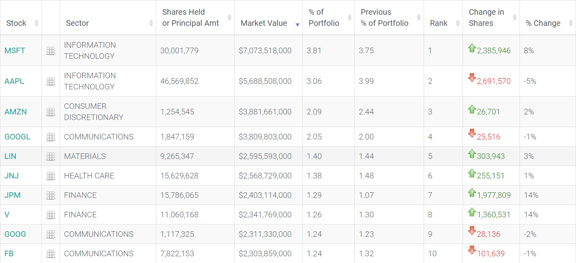
Task: Click the table grid icon beside MSFT
Action: tap(51, 51)
